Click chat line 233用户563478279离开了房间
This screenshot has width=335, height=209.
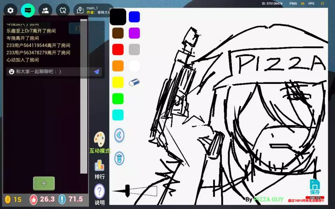pyautogui.click(x=38, y=53)
